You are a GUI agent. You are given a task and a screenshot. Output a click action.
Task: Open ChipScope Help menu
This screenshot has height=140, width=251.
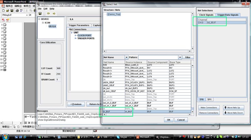(52, 9)
